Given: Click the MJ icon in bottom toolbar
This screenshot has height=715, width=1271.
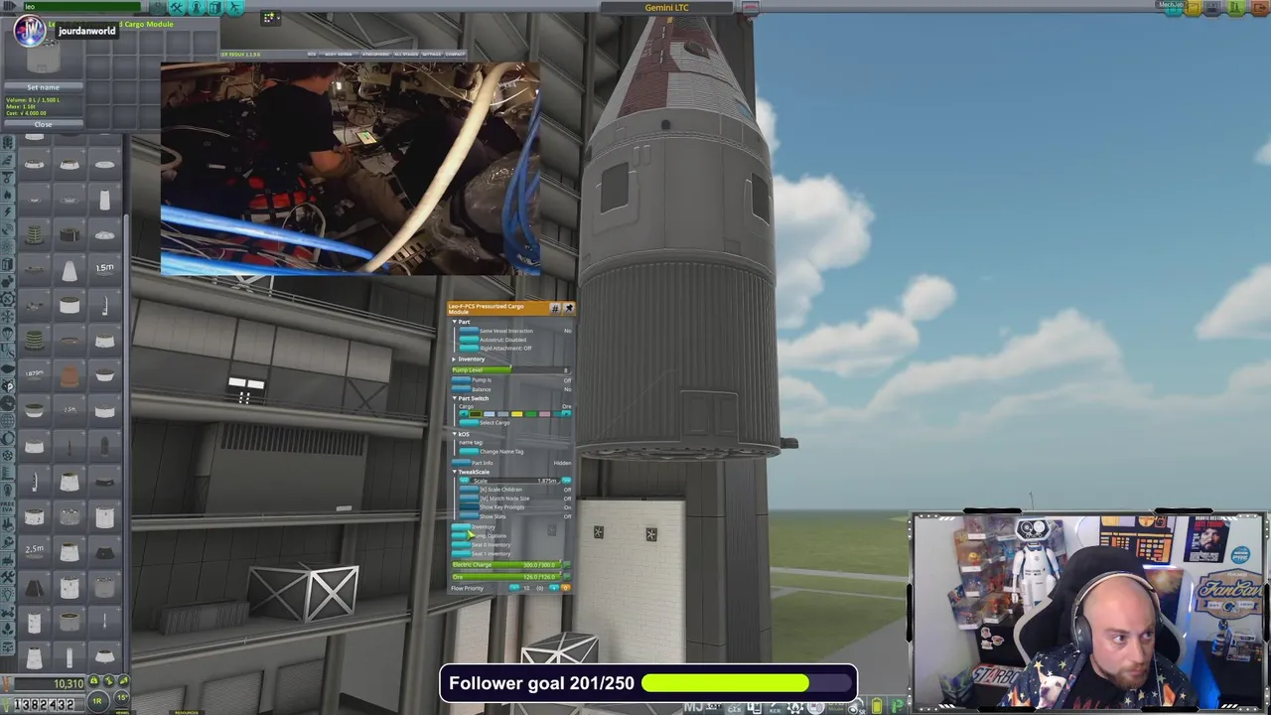Looking at the screenshot, I should coord(695,707).
